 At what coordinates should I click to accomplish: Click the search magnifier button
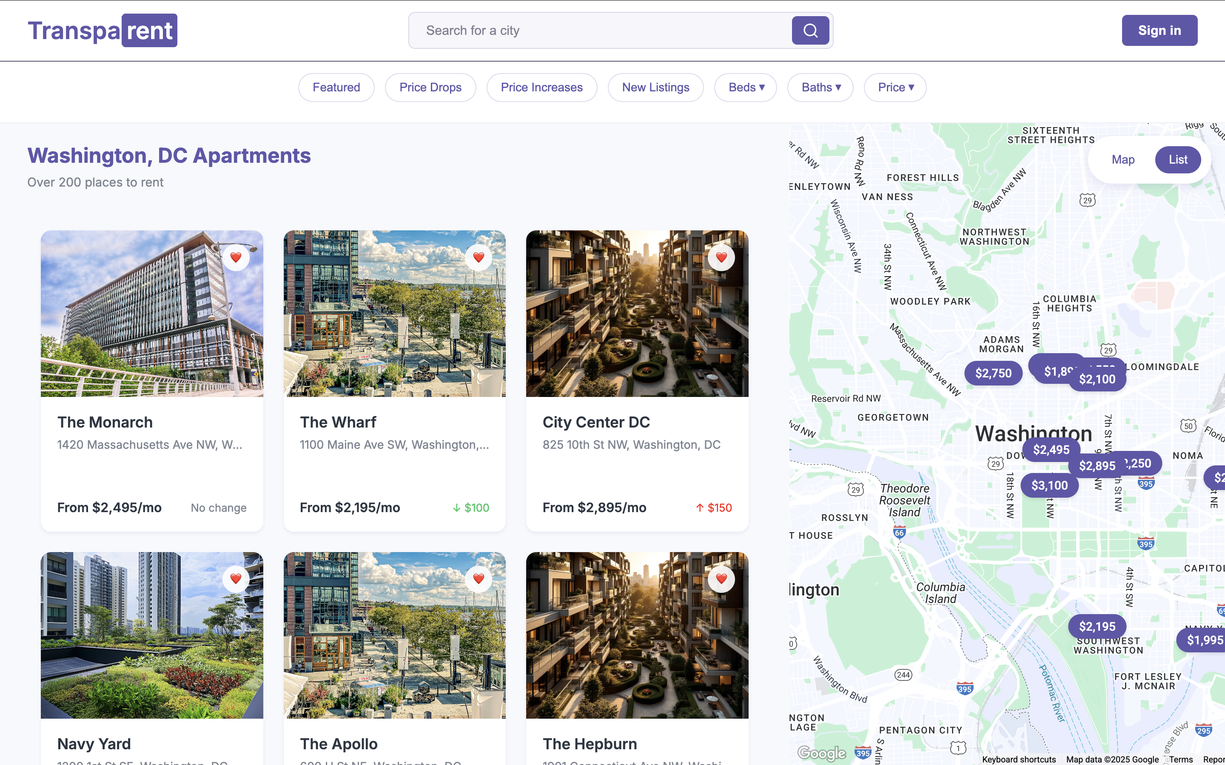coord(810,30)
